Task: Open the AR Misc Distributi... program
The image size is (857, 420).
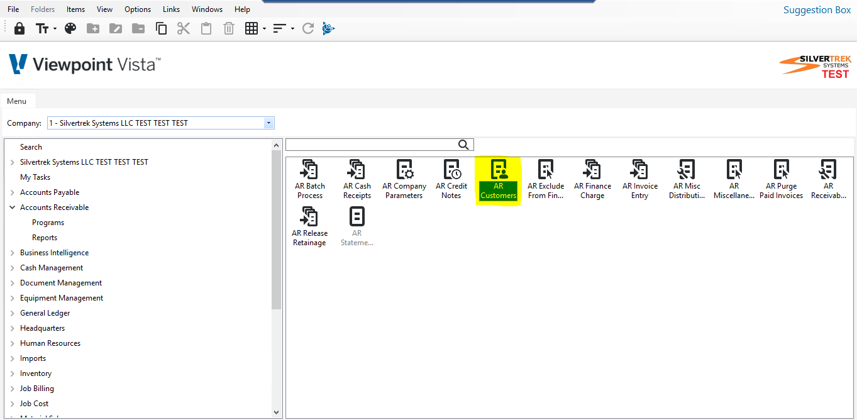Action: click(x=687, y=180)
